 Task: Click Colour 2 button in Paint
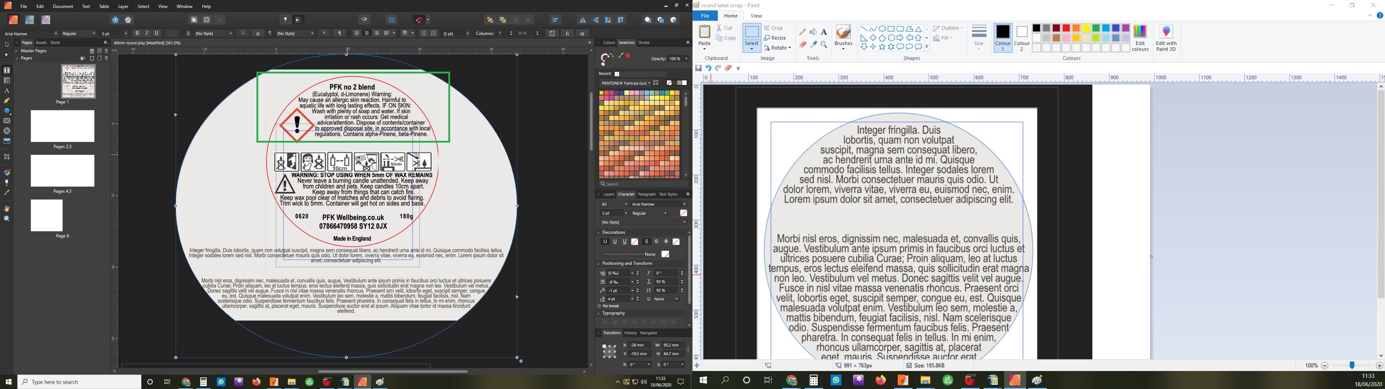coord(1022,38)
